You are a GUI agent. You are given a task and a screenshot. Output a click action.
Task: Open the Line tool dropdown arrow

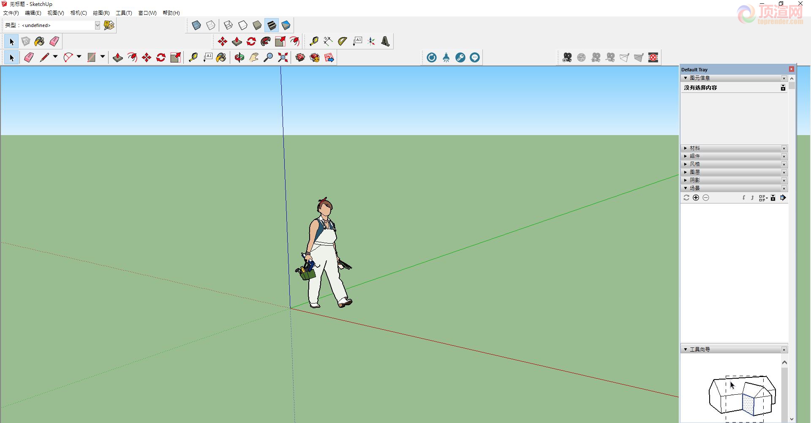[x=55, y=57]
